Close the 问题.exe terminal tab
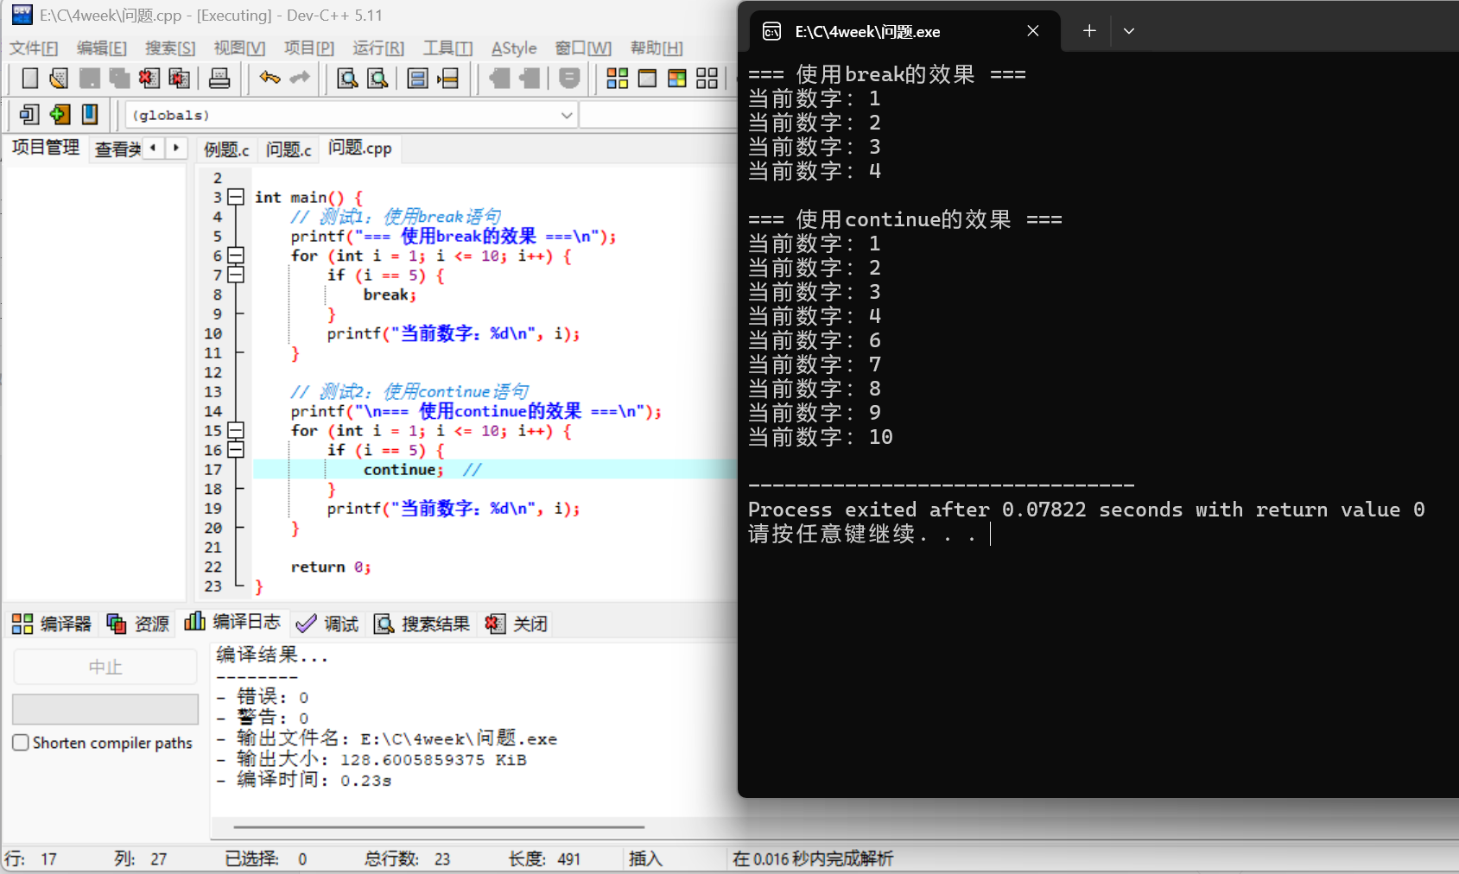This screenshot has height=874, width=1459. coord(1033,31)
